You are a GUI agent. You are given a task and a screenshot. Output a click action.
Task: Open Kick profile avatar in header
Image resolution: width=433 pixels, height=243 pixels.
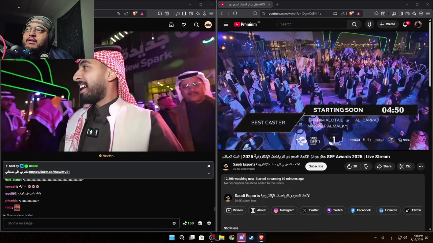[208, 25]
